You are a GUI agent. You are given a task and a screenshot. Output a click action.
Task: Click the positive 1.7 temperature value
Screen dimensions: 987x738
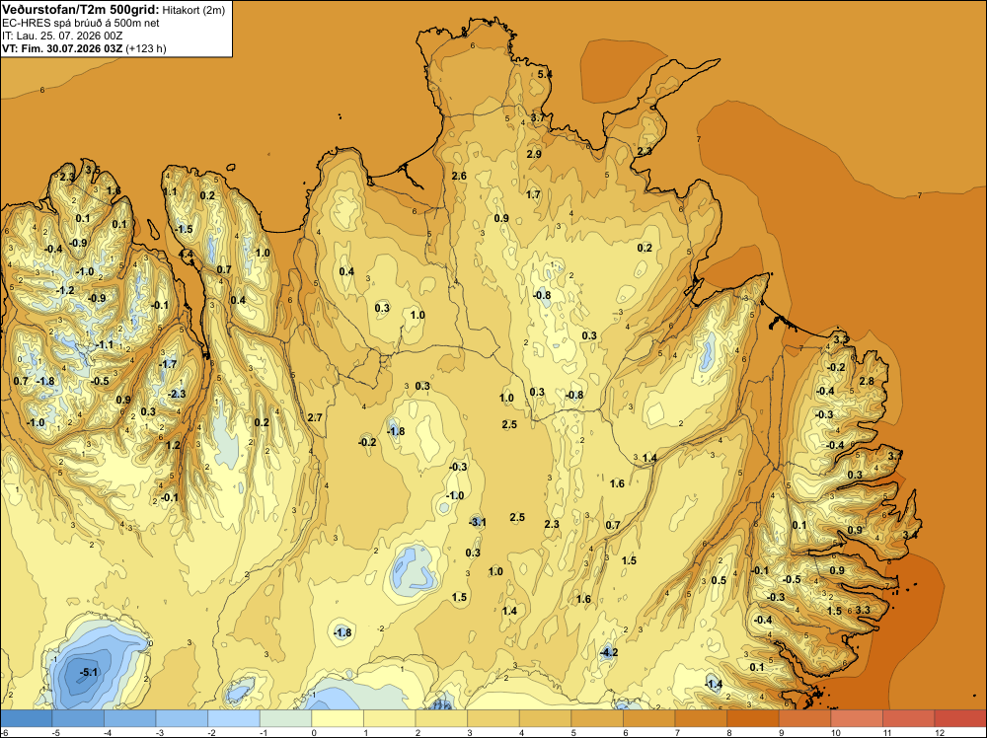(533, 194)
